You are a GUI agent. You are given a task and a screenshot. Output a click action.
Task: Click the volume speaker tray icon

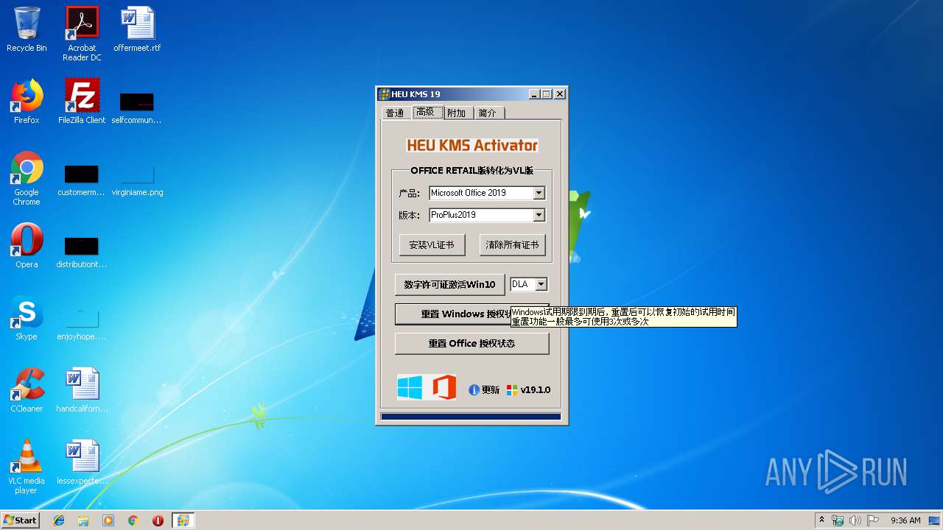click(x=855, y=520)
